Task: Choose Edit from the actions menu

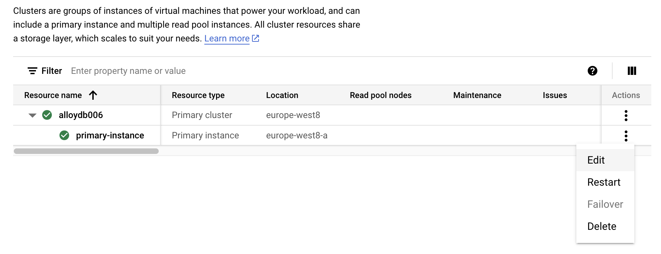Action: [605, 160]
